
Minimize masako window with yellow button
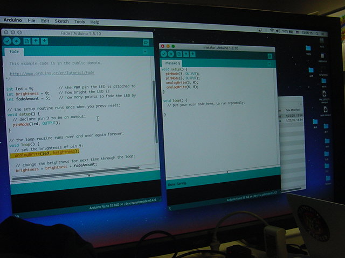168,46
